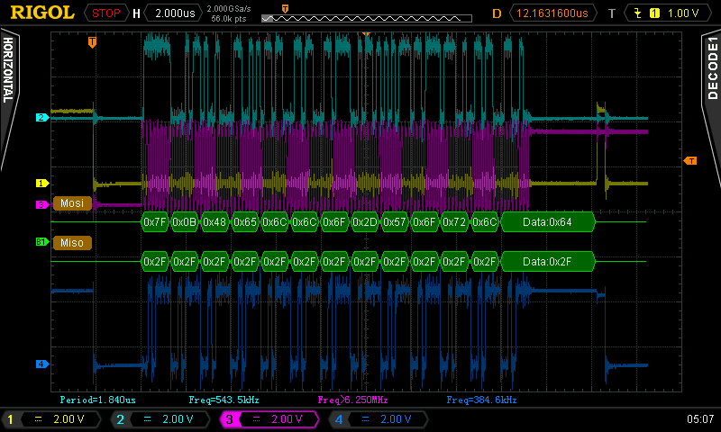Click the 05:07 clock display
The height and width of the screenshot is (432, 721).
coord(700,419)
